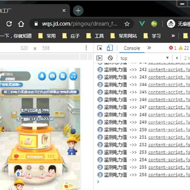Go to the browser home page
This screenshot has height=190, width=190.
pyautogui.click(x=21, y=24)
